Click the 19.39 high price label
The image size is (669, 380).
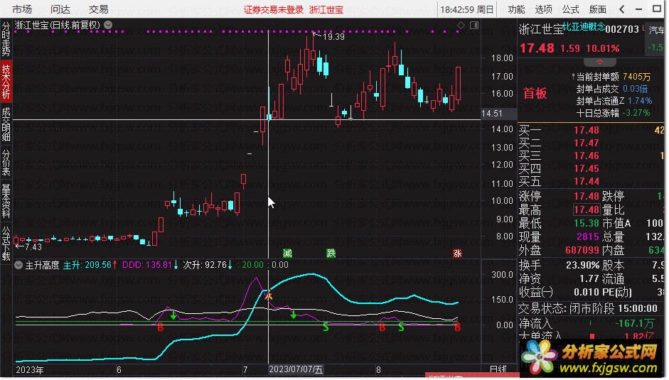pos(333,37)
